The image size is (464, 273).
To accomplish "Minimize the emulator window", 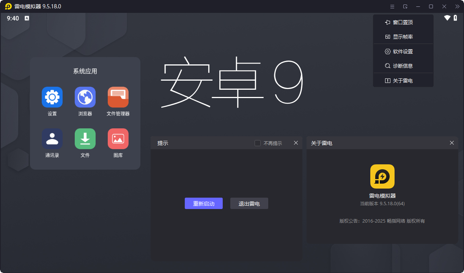I will click(x=418, y=6).
